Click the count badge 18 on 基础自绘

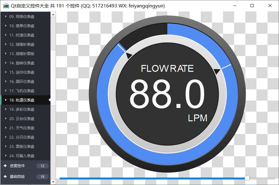pos(42,177)
